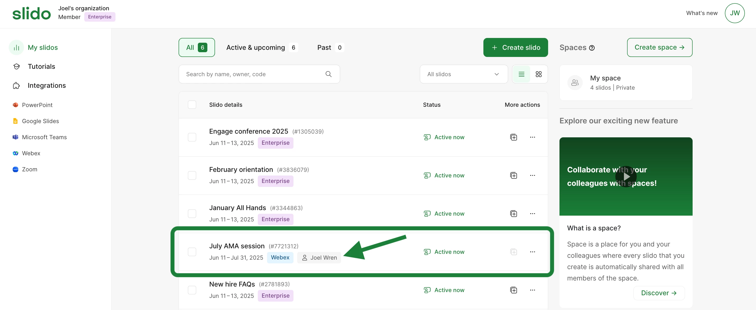Open What's new
The width and height of the screenshot is (756, 310).
(x=702, y=13)
